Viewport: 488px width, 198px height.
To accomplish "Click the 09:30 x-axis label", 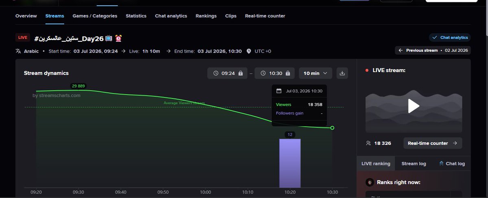I will point(78,192).
